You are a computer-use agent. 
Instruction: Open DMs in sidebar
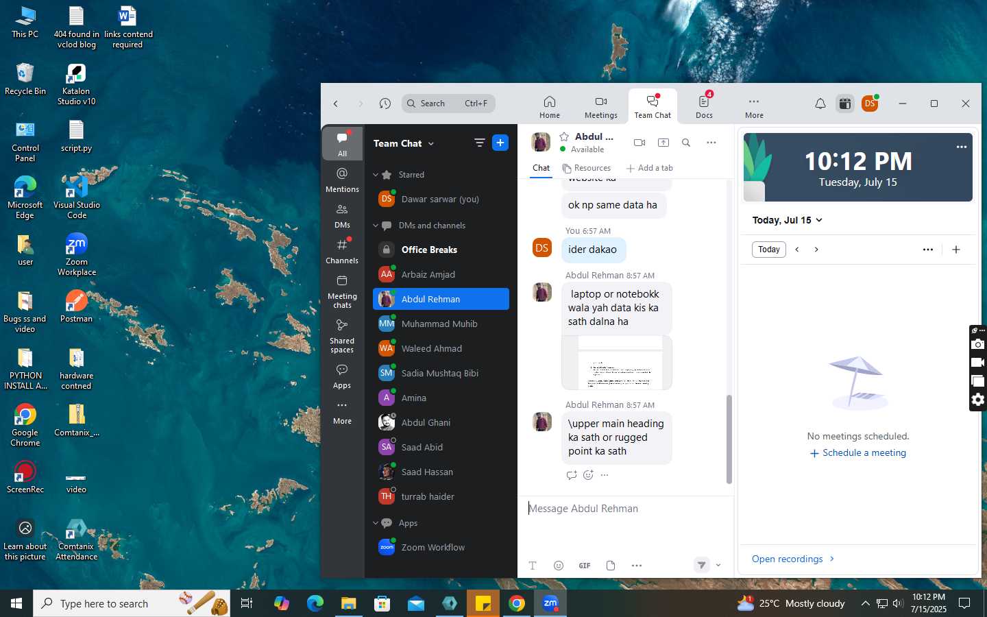(x=342, y=215)
